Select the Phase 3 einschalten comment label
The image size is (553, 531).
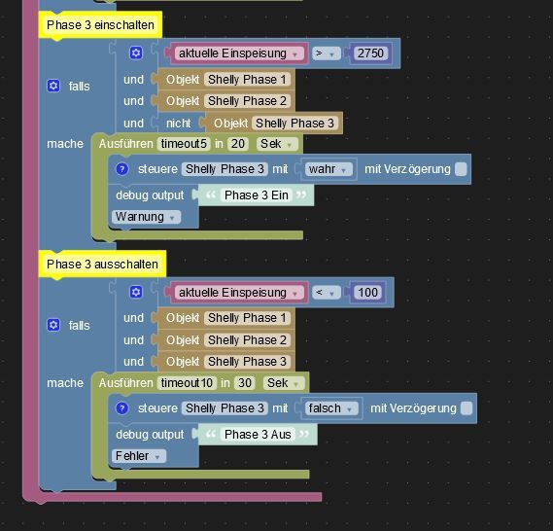point(100,24)
